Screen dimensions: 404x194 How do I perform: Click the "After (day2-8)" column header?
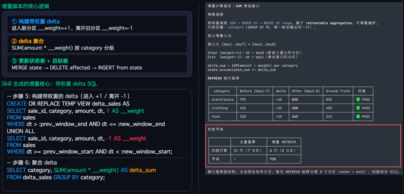[x=306, y=91]
